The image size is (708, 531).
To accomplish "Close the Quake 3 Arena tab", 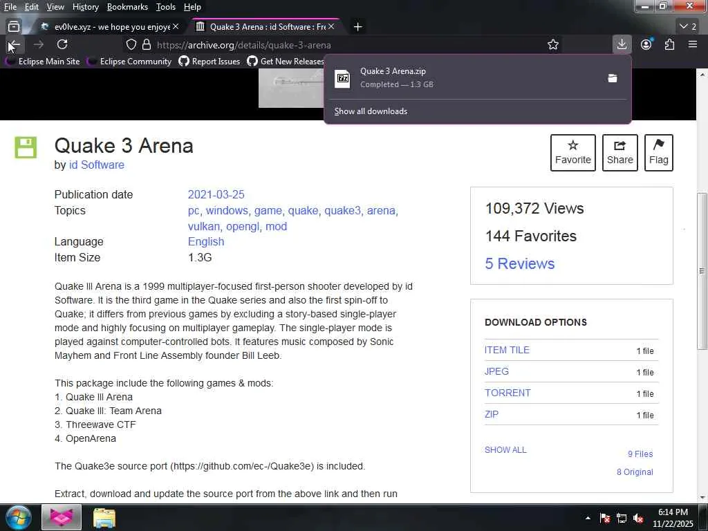I will 331,27.
